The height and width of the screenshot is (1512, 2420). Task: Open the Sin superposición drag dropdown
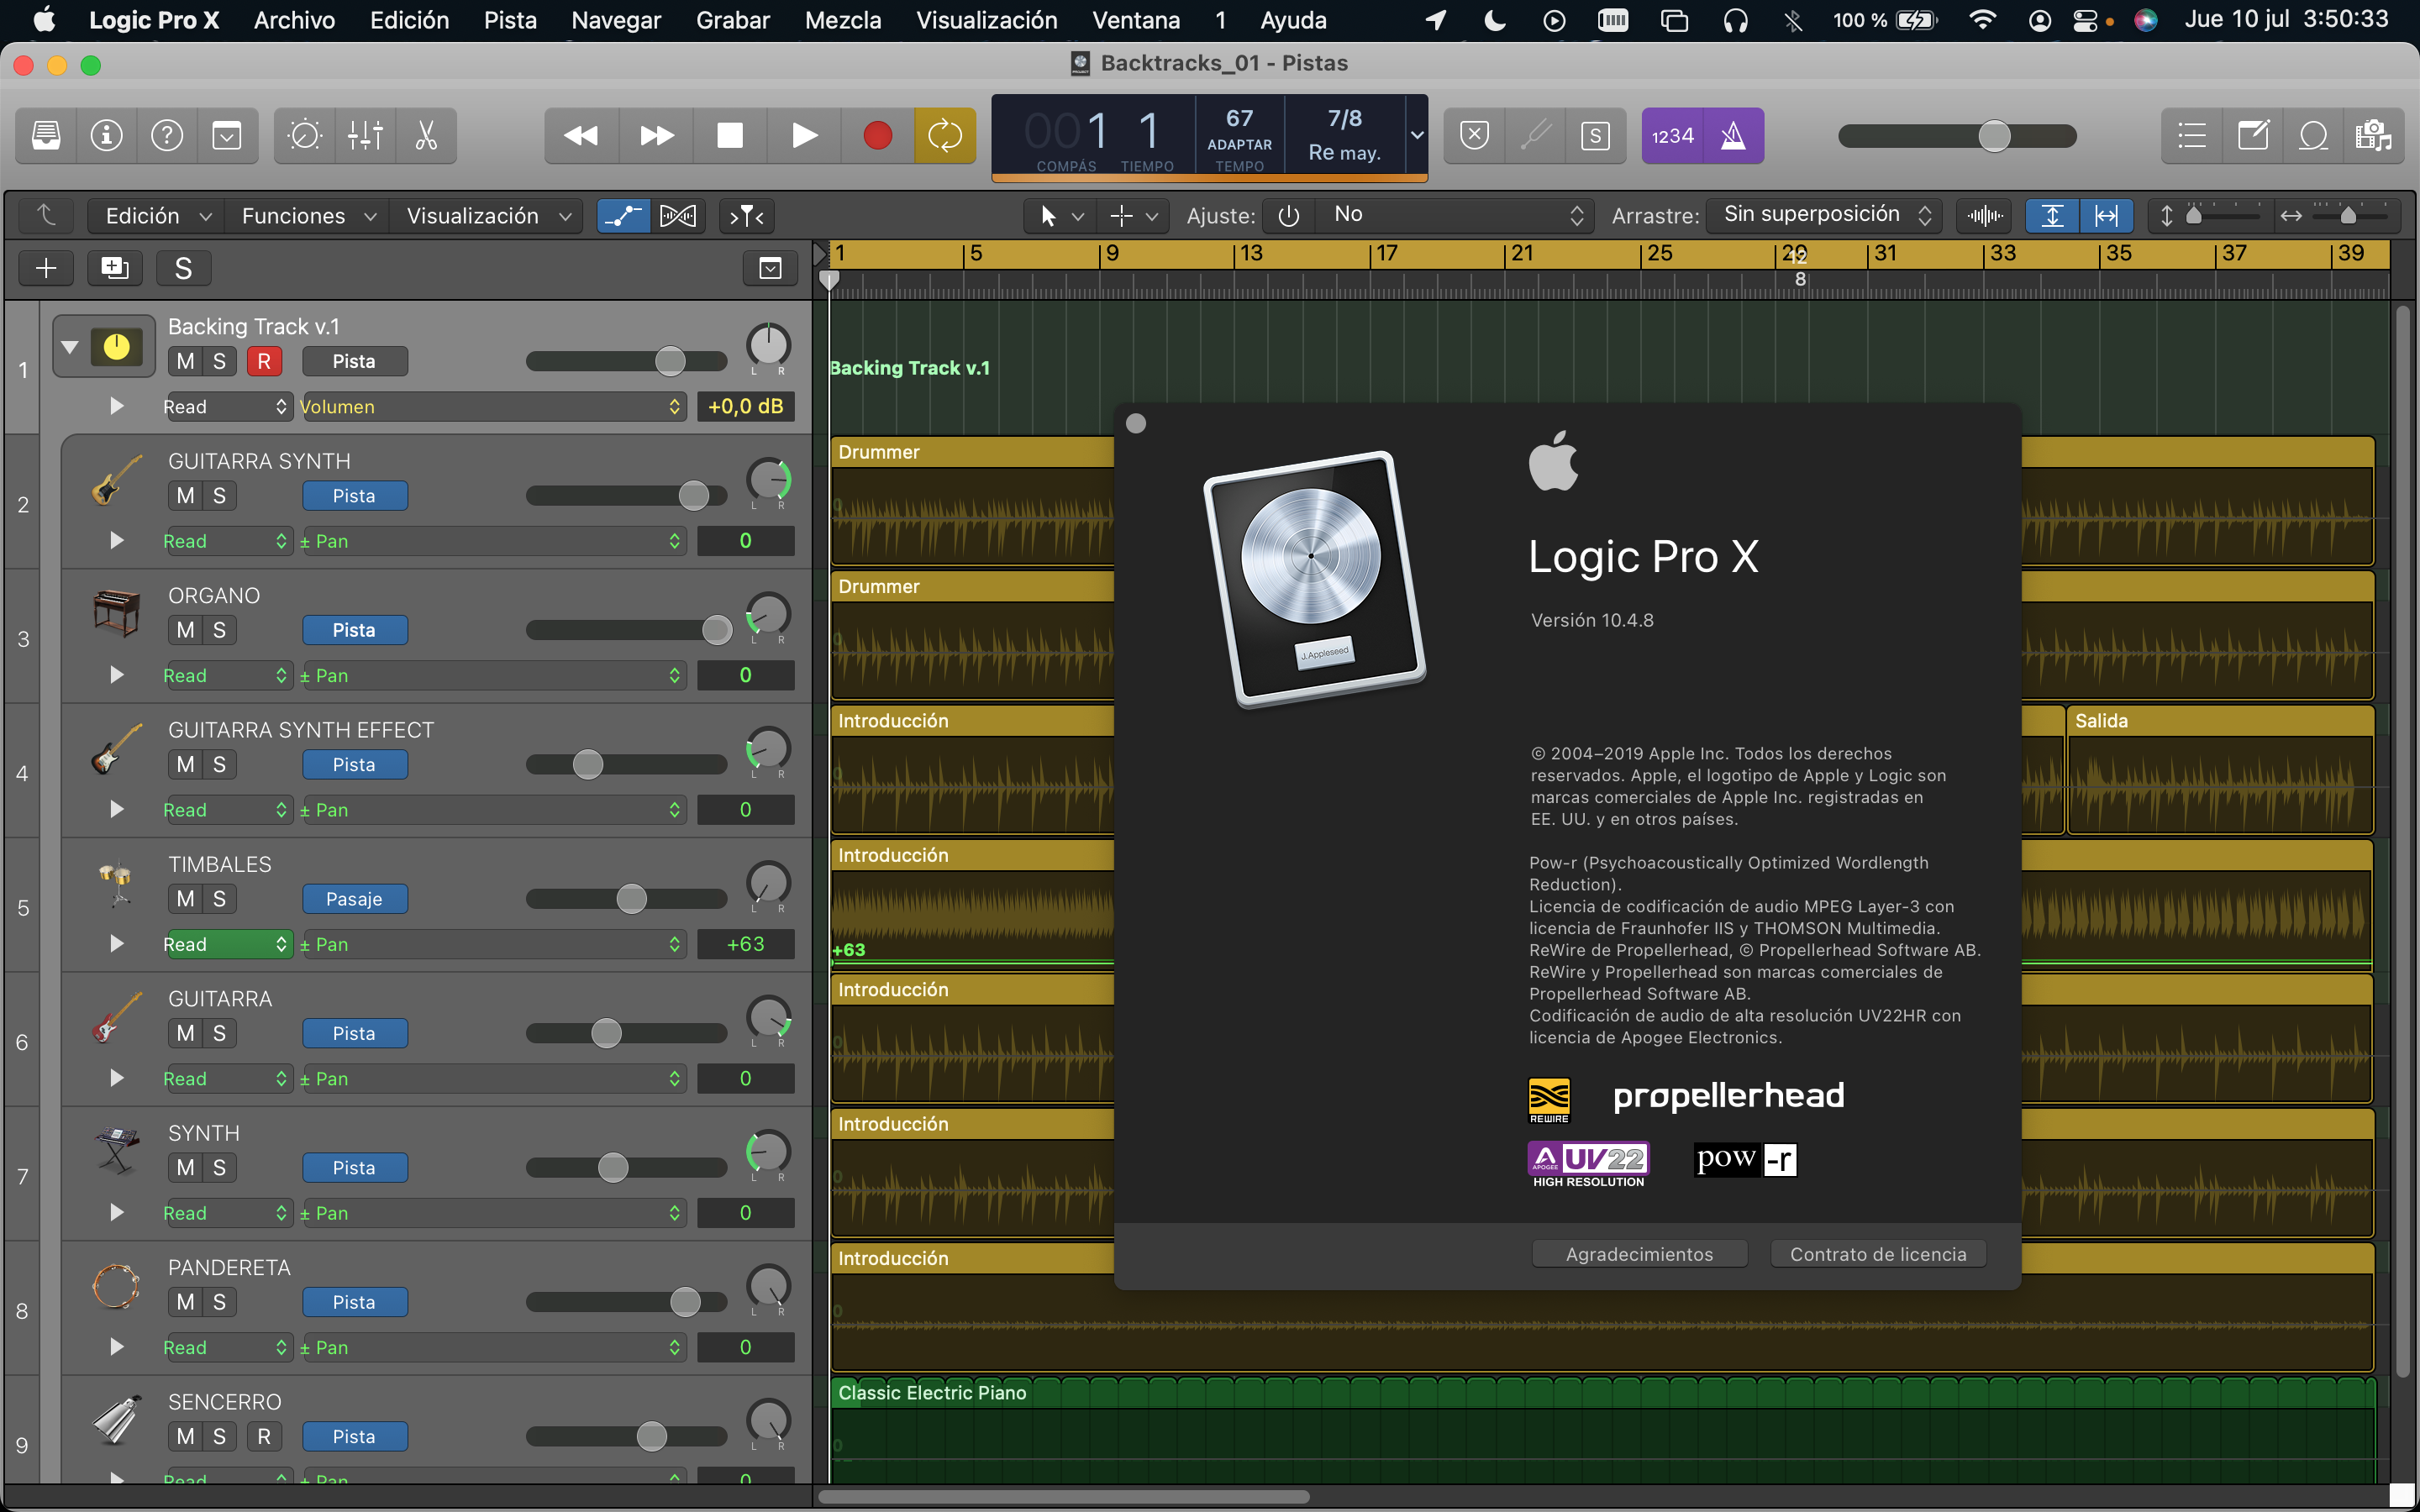1824,215
